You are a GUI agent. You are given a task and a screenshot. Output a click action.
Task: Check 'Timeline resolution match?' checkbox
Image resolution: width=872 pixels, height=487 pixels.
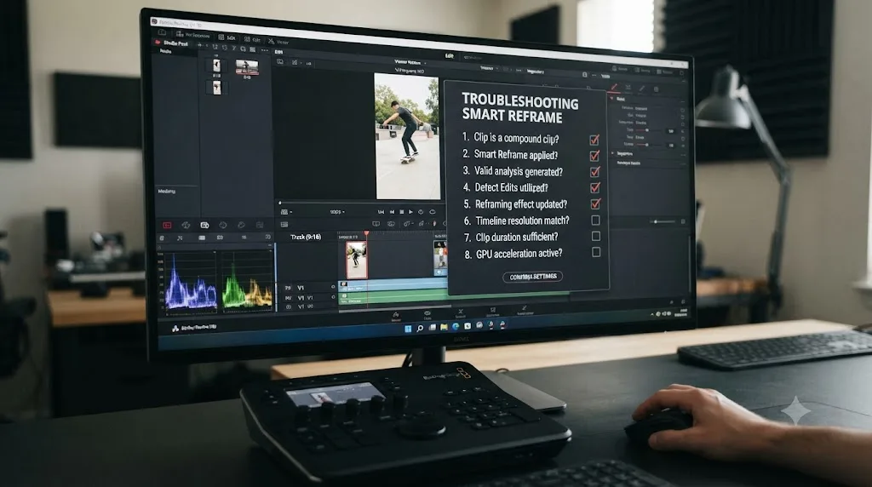[x=595, y=221]
